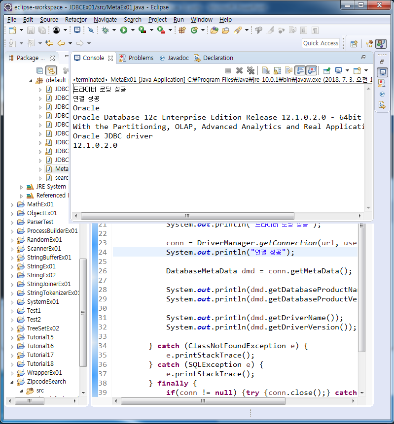Click the Search flashlight icon

(x=238, y=31)
